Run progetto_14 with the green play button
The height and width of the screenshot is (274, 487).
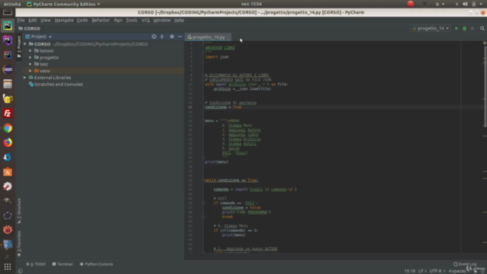[x=457, y=28]
